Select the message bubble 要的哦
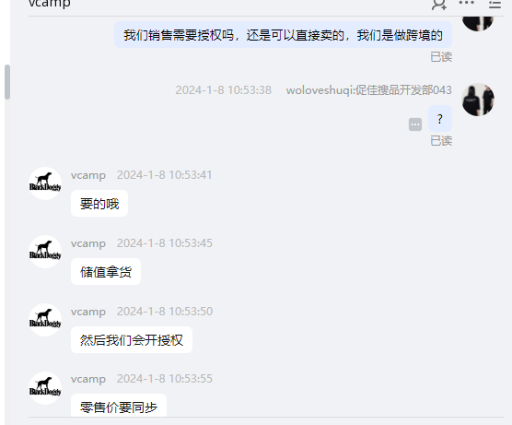Image resolution: width=512 pixels, height=425 pixels. pyautogui.click(x=99, y=204)
